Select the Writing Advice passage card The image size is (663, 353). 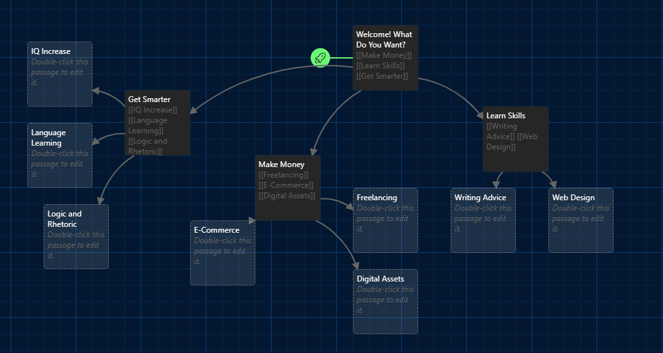(483, 220)
